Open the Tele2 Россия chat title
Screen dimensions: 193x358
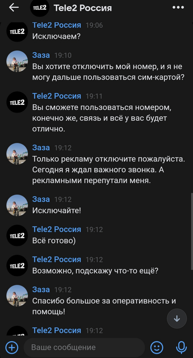point(83,8)
